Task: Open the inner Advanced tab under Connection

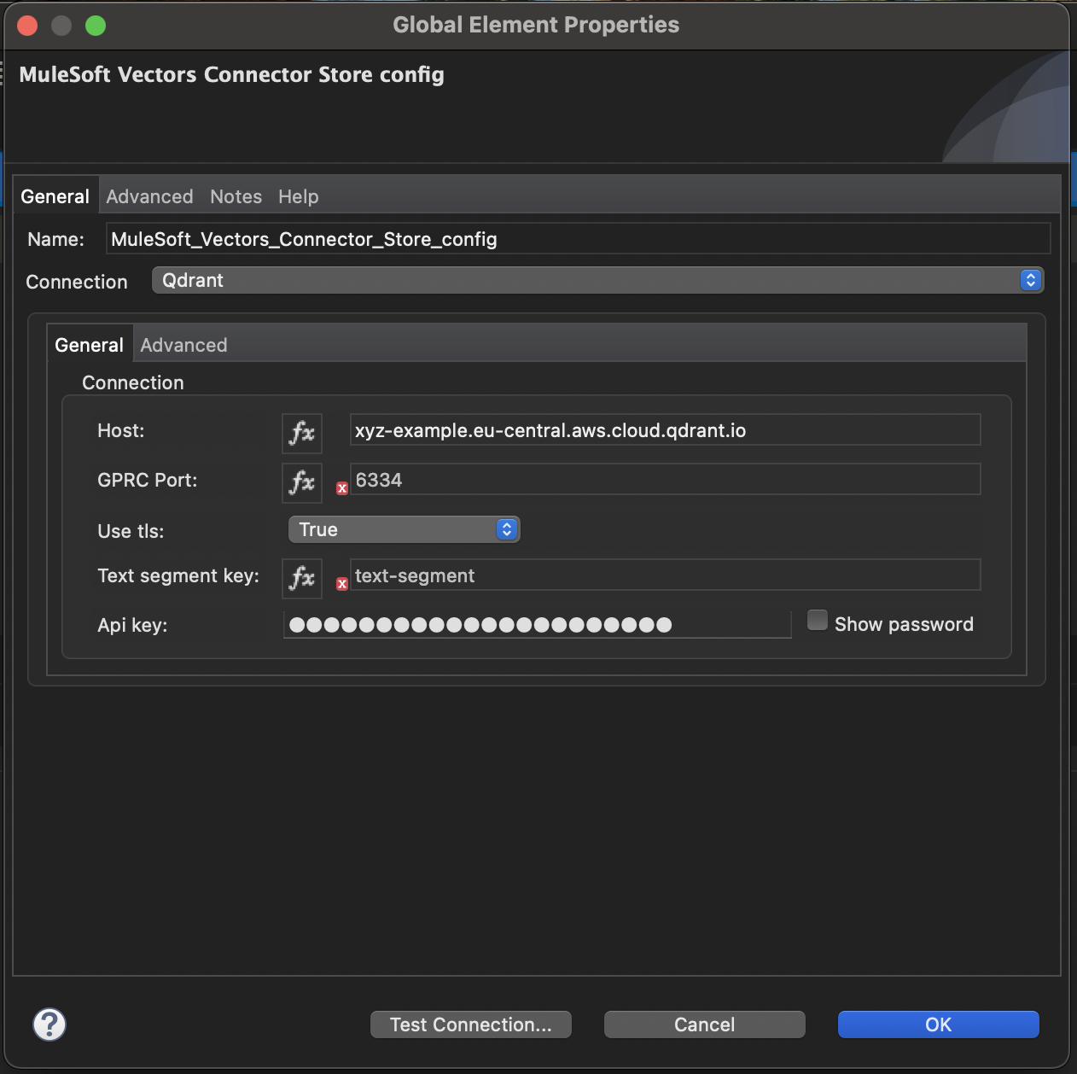Action: pyautogui.click(x=183, y=344)
